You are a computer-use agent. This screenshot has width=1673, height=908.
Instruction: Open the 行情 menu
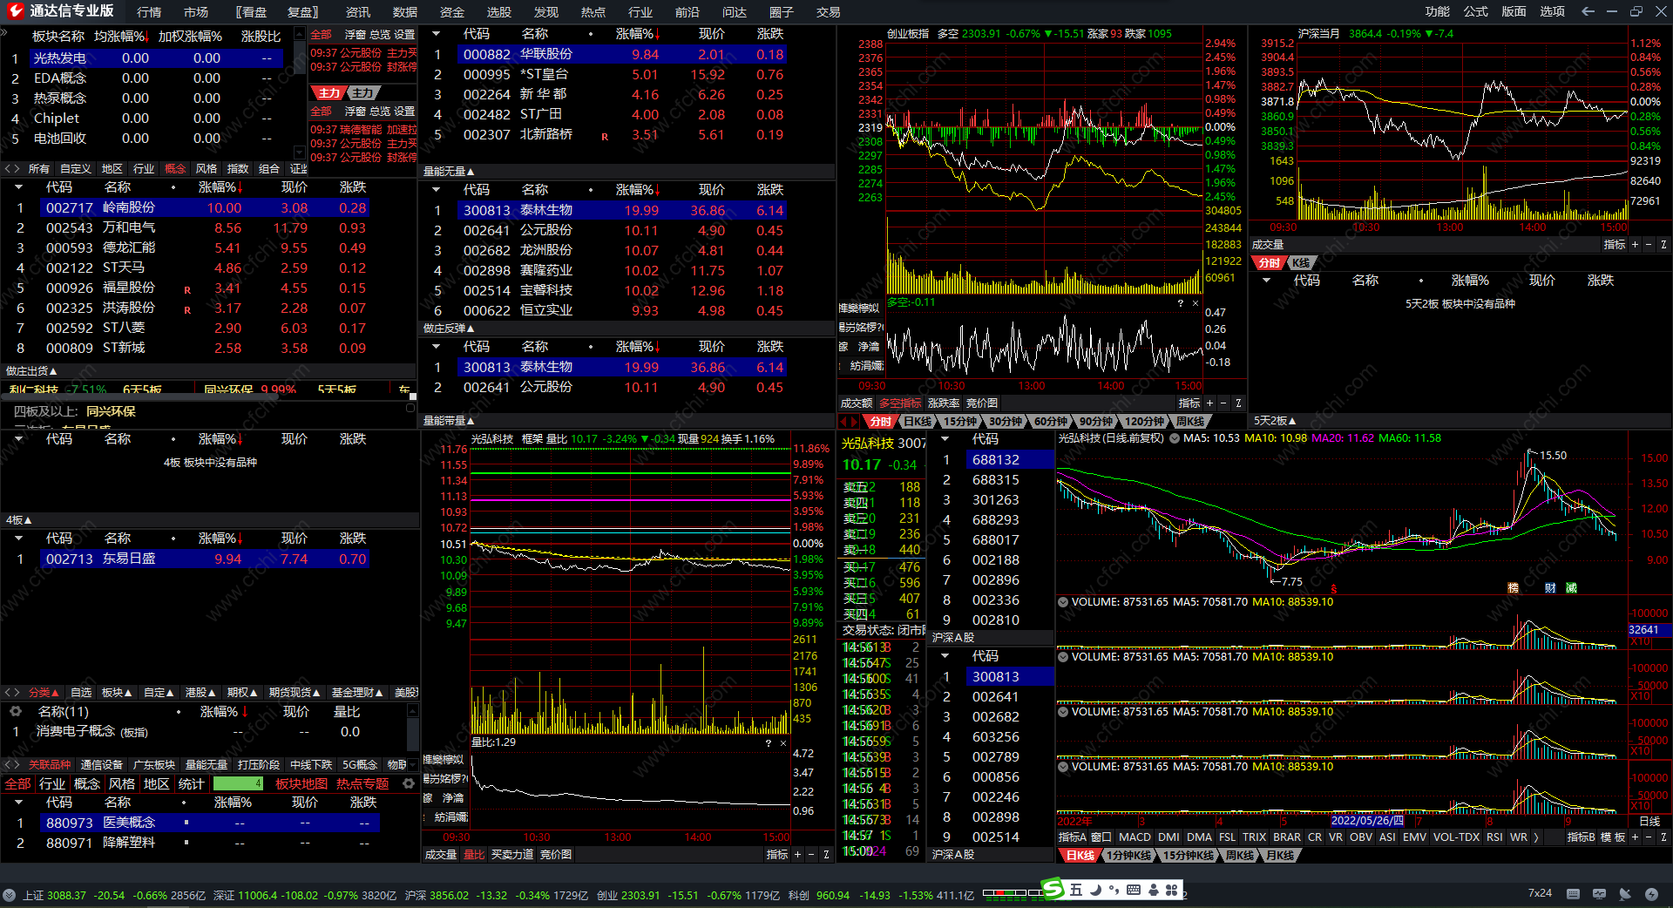tap(149, 12)
